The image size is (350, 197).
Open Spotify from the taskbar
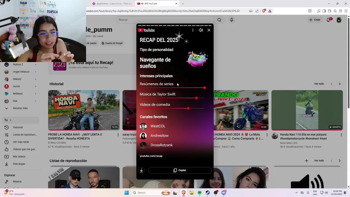point(200,193)
